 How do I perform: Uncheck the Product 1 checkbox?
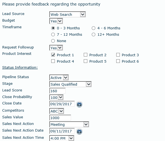coord(53,55)
